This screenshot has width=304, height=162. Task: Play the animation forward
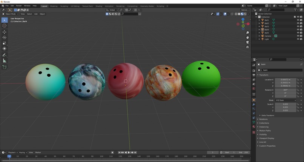[129, 153]
